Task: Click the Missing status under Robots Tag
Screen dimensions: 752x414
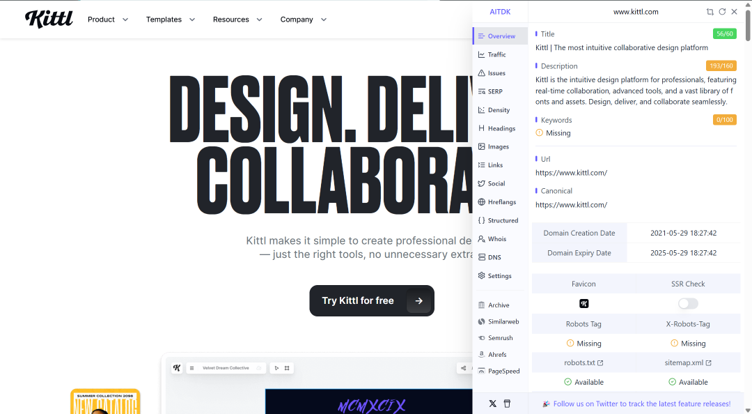Action: (x=583, y=344)
